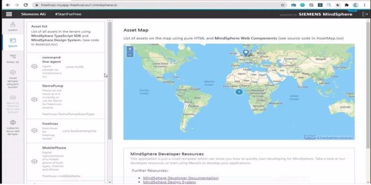Zoom in on the asset map
The width and height of the screenshot is (371, 185).
click(x=130, y=49)
